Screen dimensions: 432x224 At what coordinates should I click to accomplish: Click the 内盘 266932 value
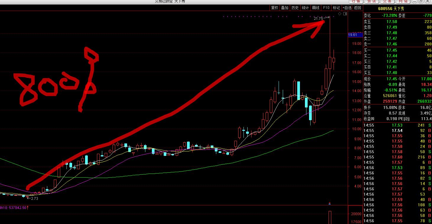[x=424, y=101]
